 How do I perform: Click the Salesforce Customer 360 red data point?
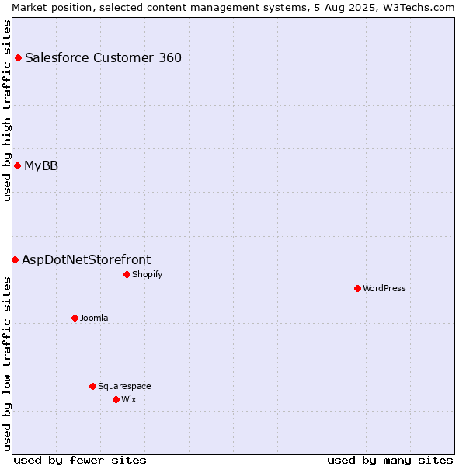tap(18, 58)
